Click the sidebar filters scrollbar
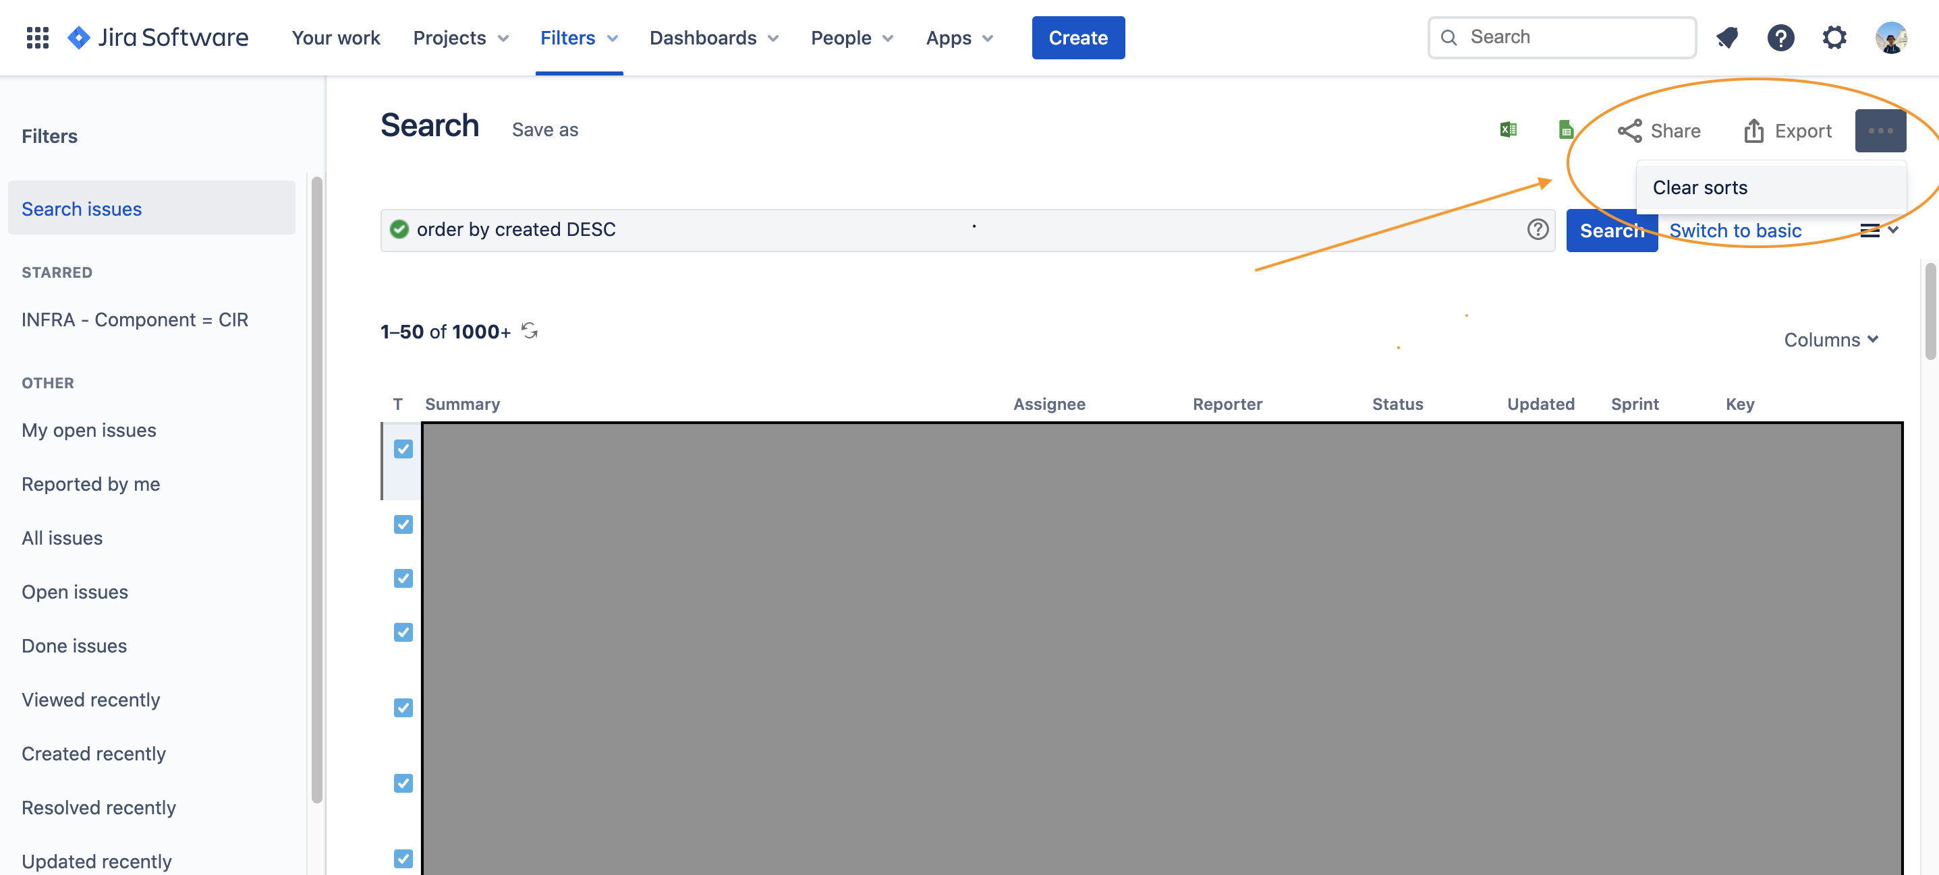This screenshot has height=875, width=1939. click(317, 489)
